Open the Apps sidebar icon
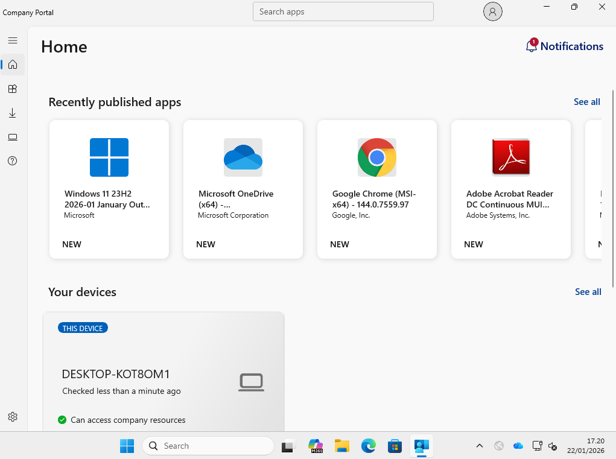The height and width of the screenshot is (459, 616). tap(13, 89)
